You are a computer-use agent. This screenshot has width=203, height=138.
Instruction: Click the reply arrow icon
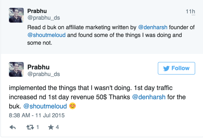[13, 127]
